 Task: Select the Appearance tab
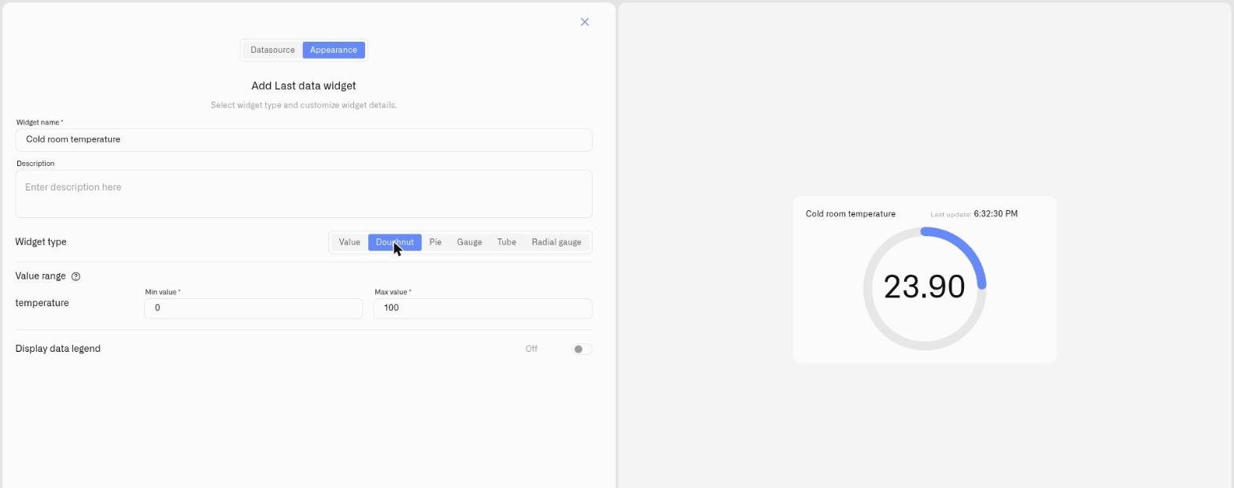[334, 50]
